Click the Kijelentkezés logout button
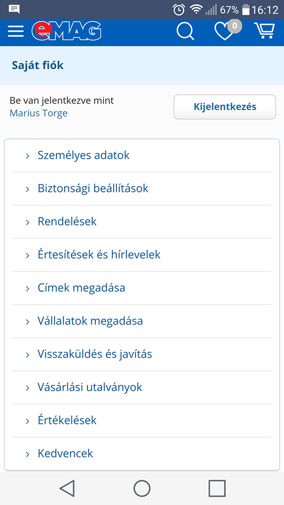Viewport: 284px width, 505px height. click(225, 107)
